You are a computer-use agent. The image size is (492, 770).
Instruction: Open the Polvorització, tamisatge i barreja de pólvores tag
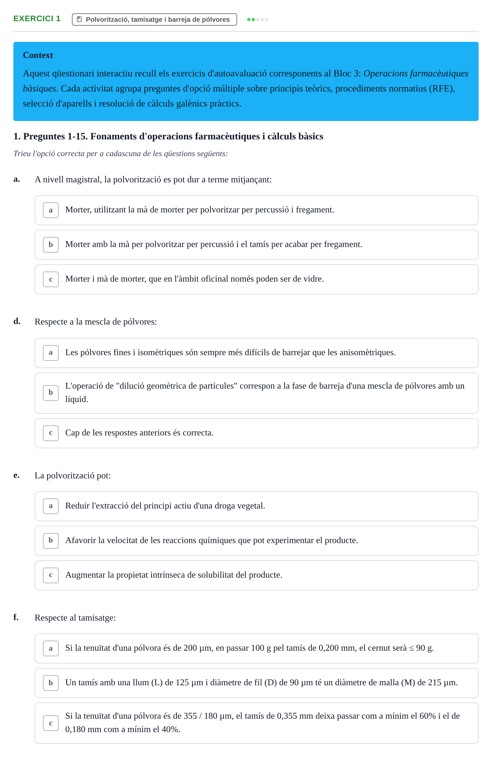pyautogui.click(x=154, y=20)
